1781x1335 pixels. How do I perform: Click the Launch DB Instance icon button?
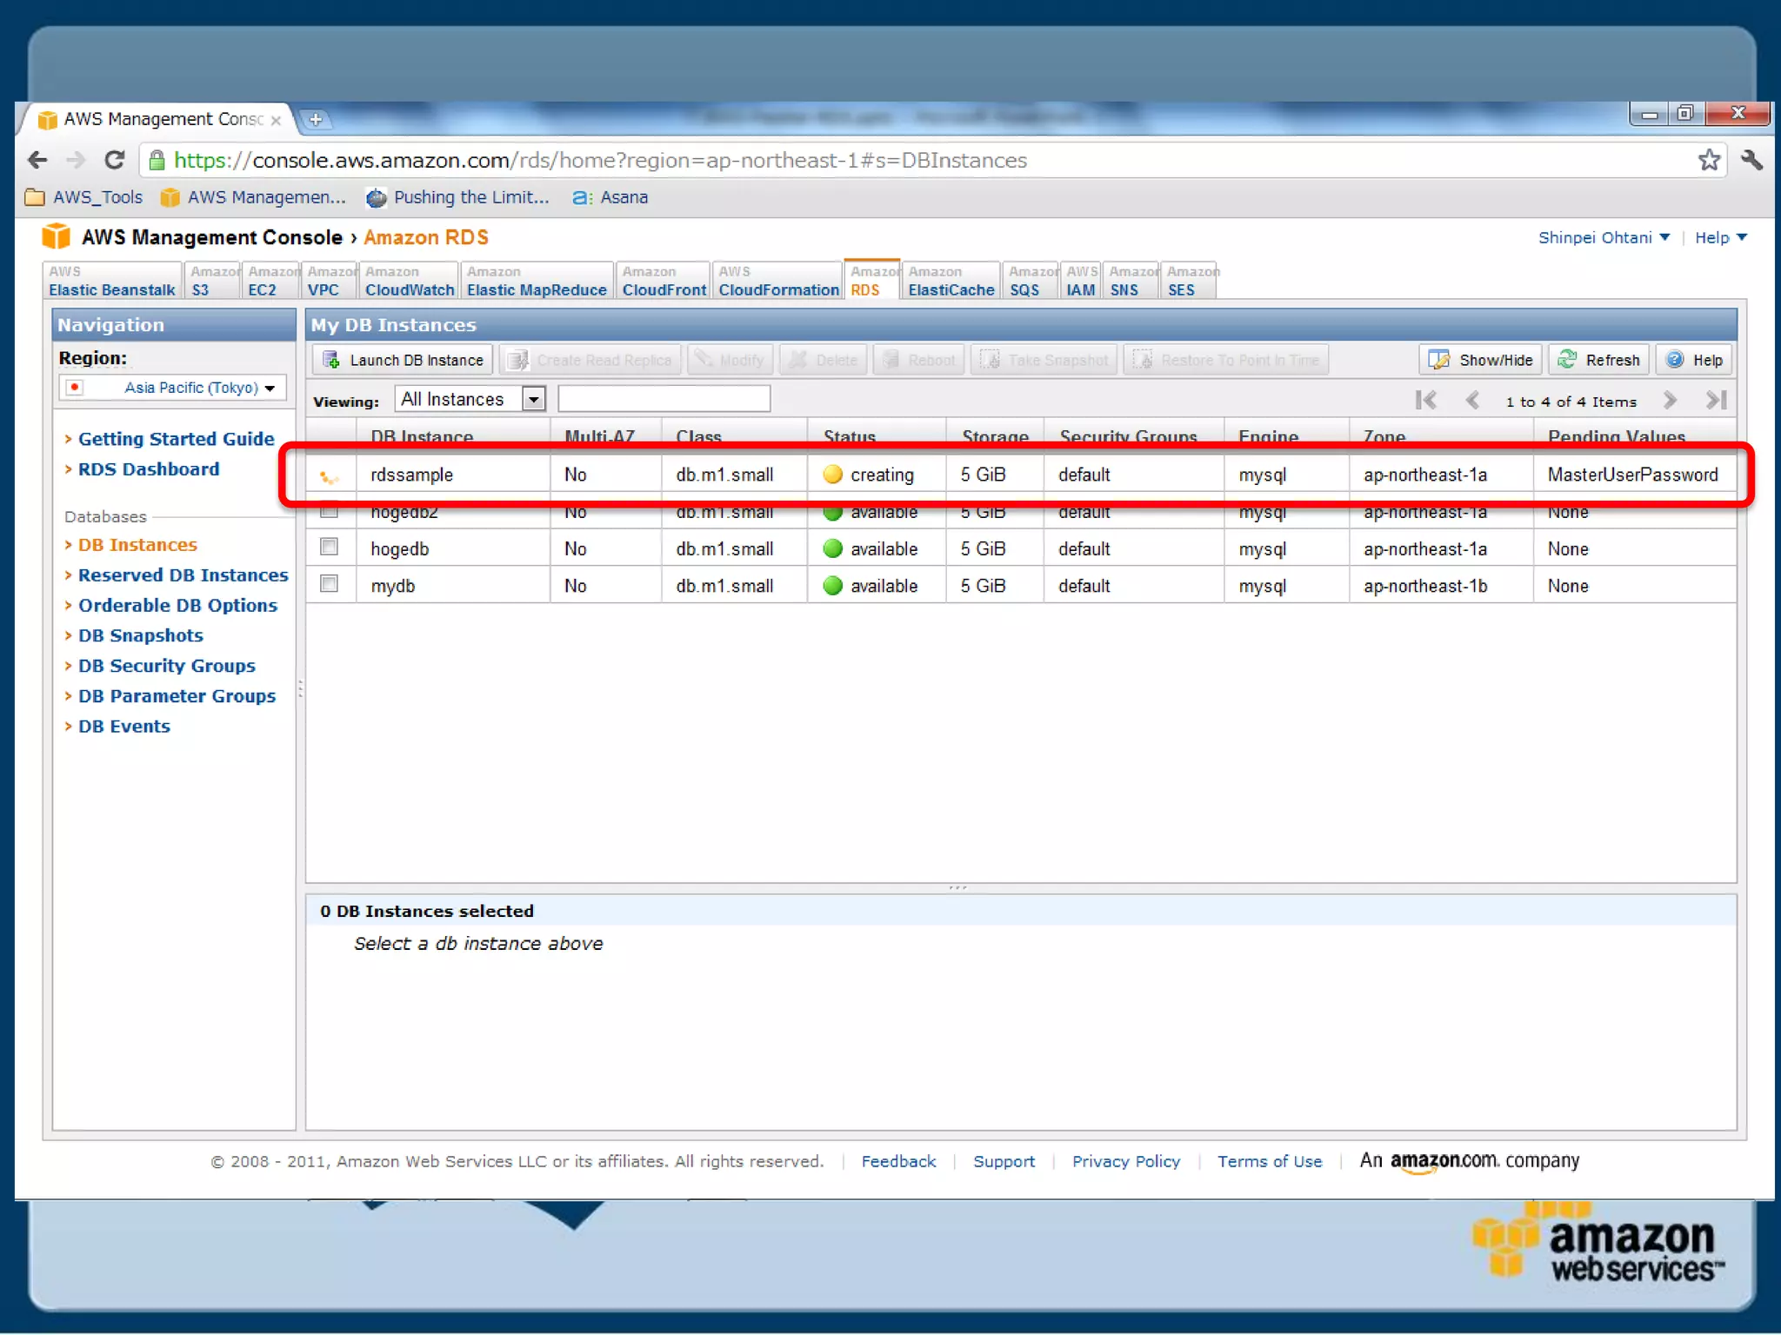pos(331,360)
